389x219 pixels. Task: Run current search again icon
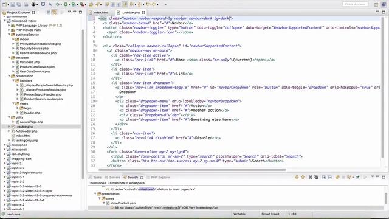[x=337, y=177]
